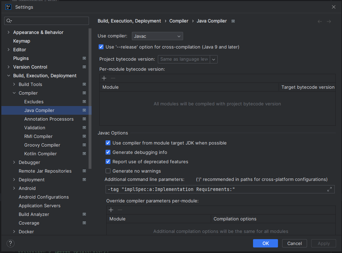Click project-level icon beside Build Tools
The width and height of the screenshot is (342, 253).
coord(84,84)
